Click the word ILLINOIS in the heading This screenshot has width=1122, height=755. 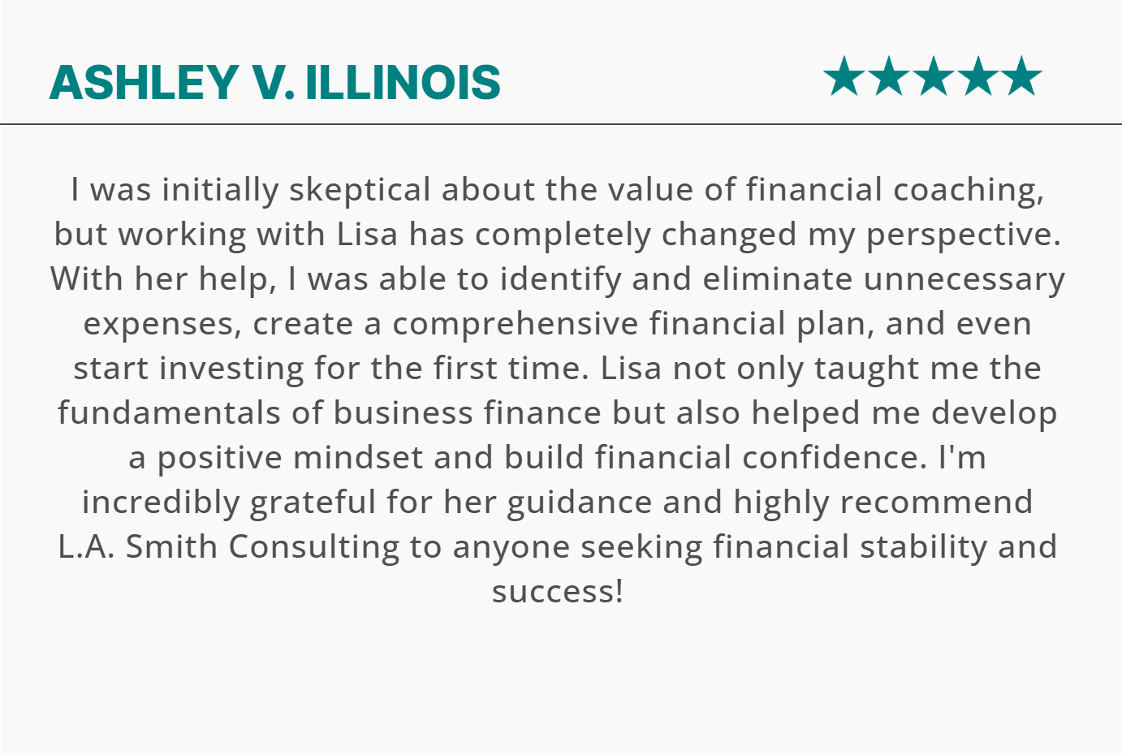403,82
